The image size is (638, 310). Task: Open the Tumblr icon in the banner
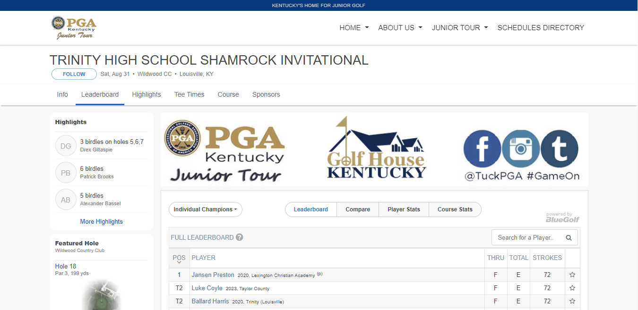tap(560, 149)
